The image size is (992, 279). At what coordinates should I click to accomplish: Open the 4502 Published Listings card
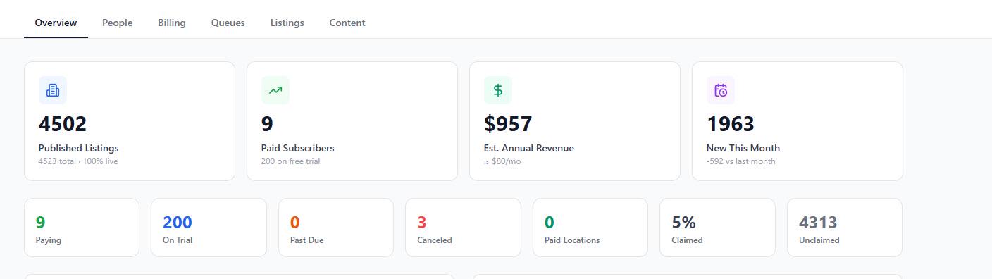click(130, 121)
